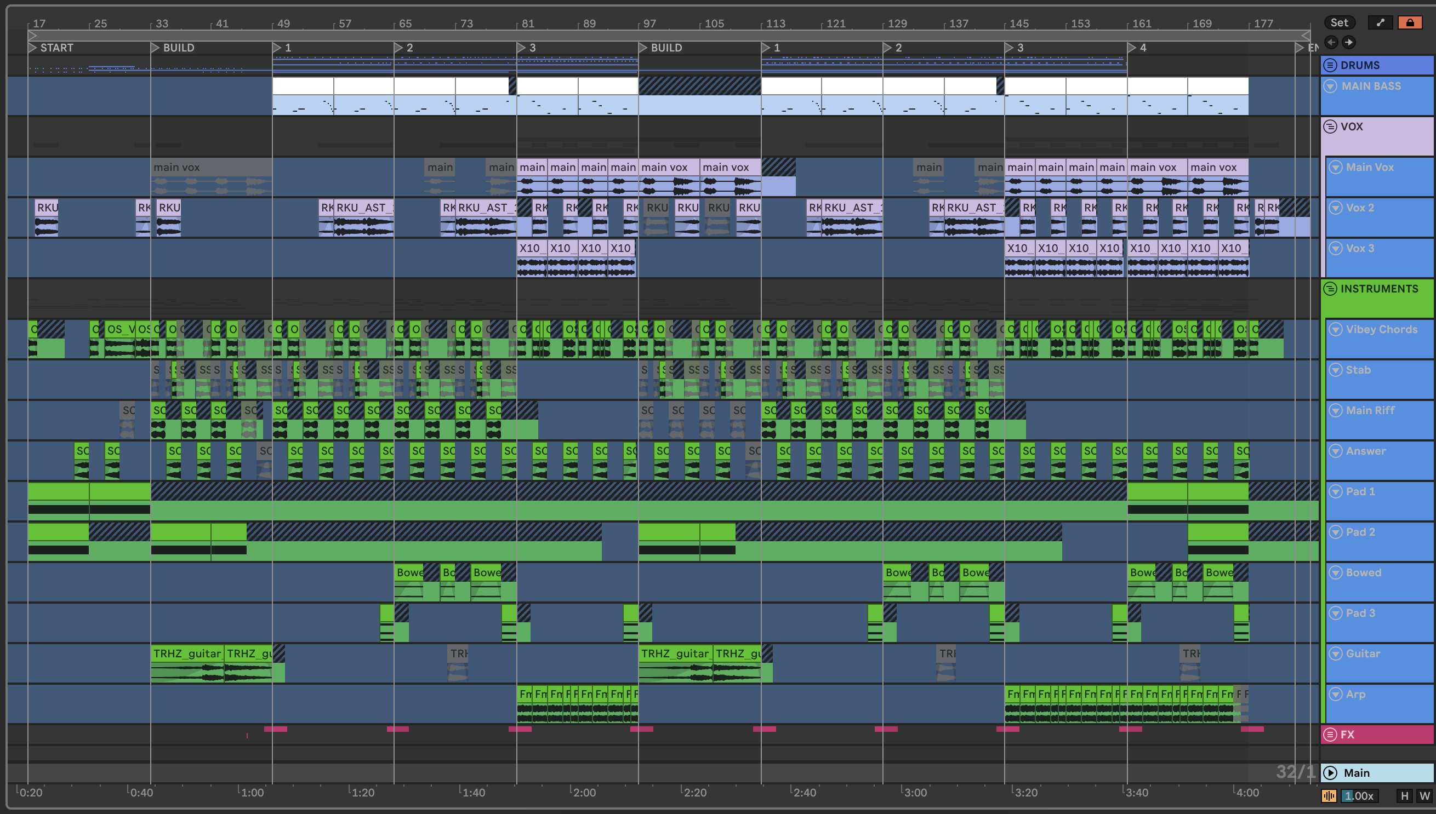Collapse the Vox 3 track
This screenshot has width=1436, height=814.
coord(1335,248)
